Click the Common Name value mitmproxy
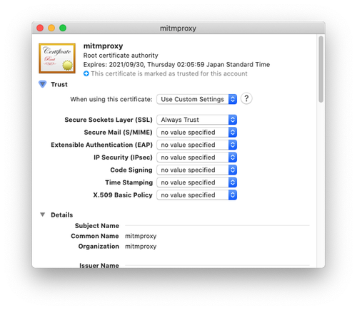Screen dimensions: 357x310 141,236
